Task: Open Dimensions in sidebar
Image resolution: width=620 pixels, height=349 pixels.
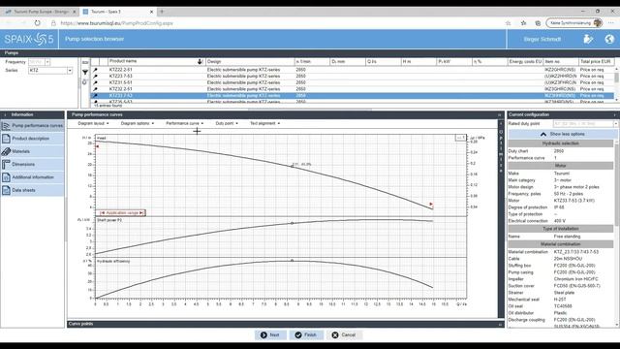Action: coord(32,164)
